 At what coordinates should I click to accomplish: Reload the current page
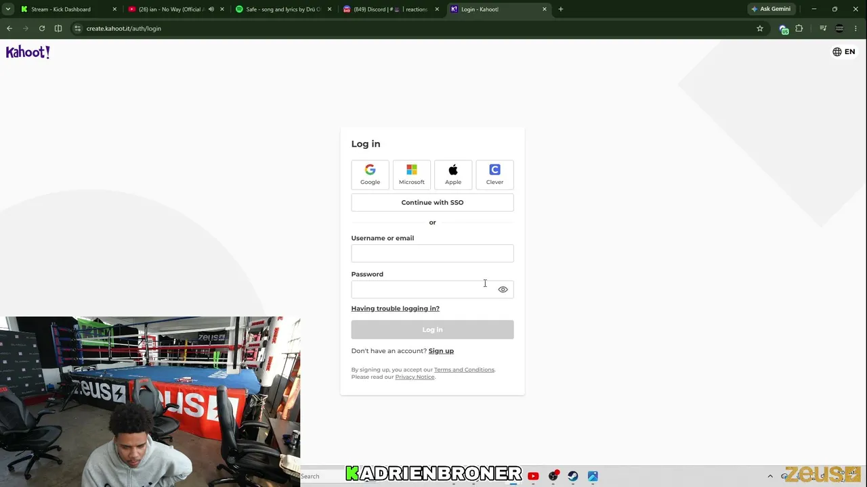[x=42, y=28]
